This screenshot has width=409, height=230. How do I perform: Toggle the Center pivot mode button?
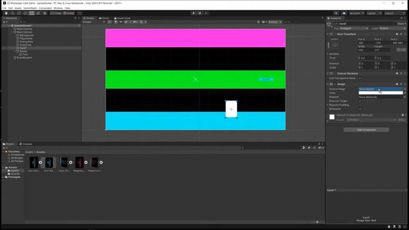56,13
